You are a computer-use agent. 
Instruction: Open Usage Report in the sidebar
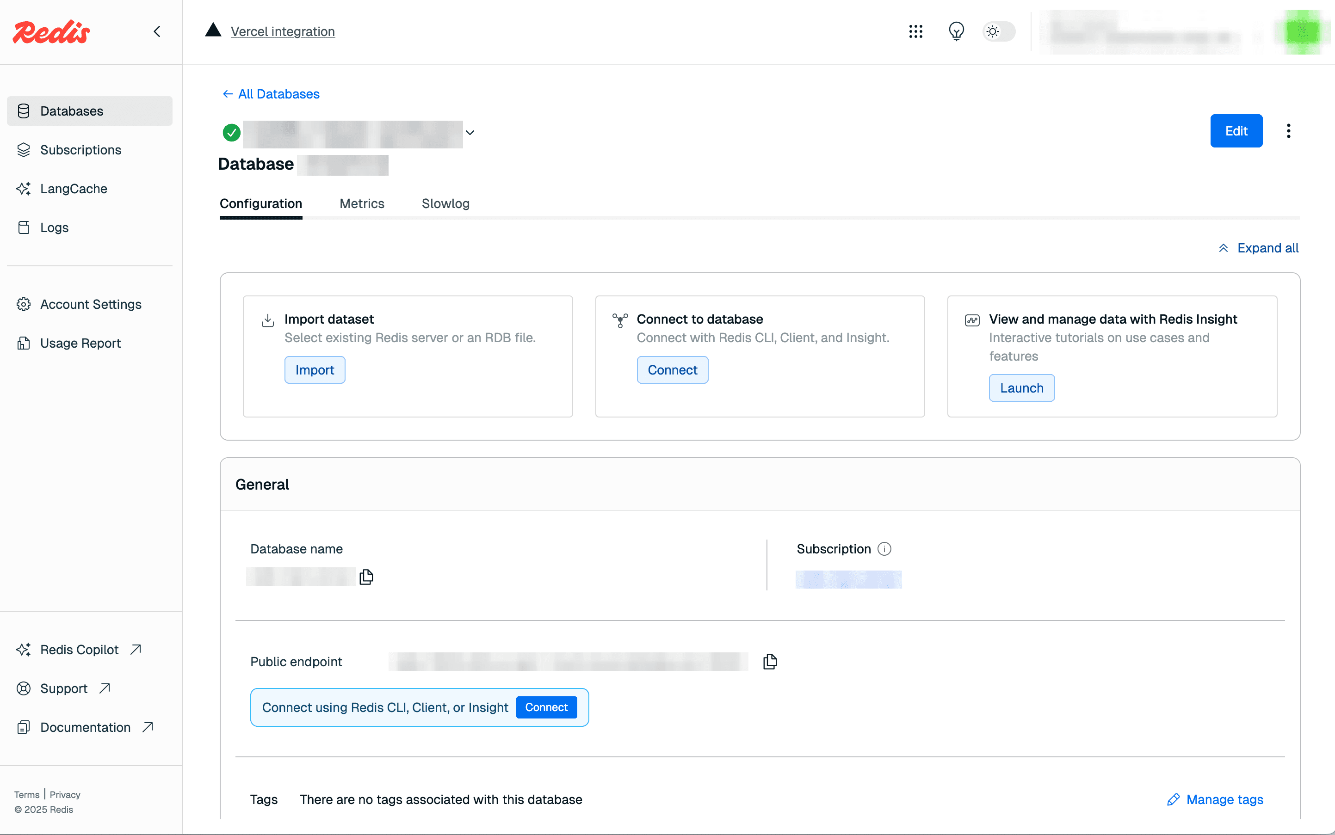(80, 343)
